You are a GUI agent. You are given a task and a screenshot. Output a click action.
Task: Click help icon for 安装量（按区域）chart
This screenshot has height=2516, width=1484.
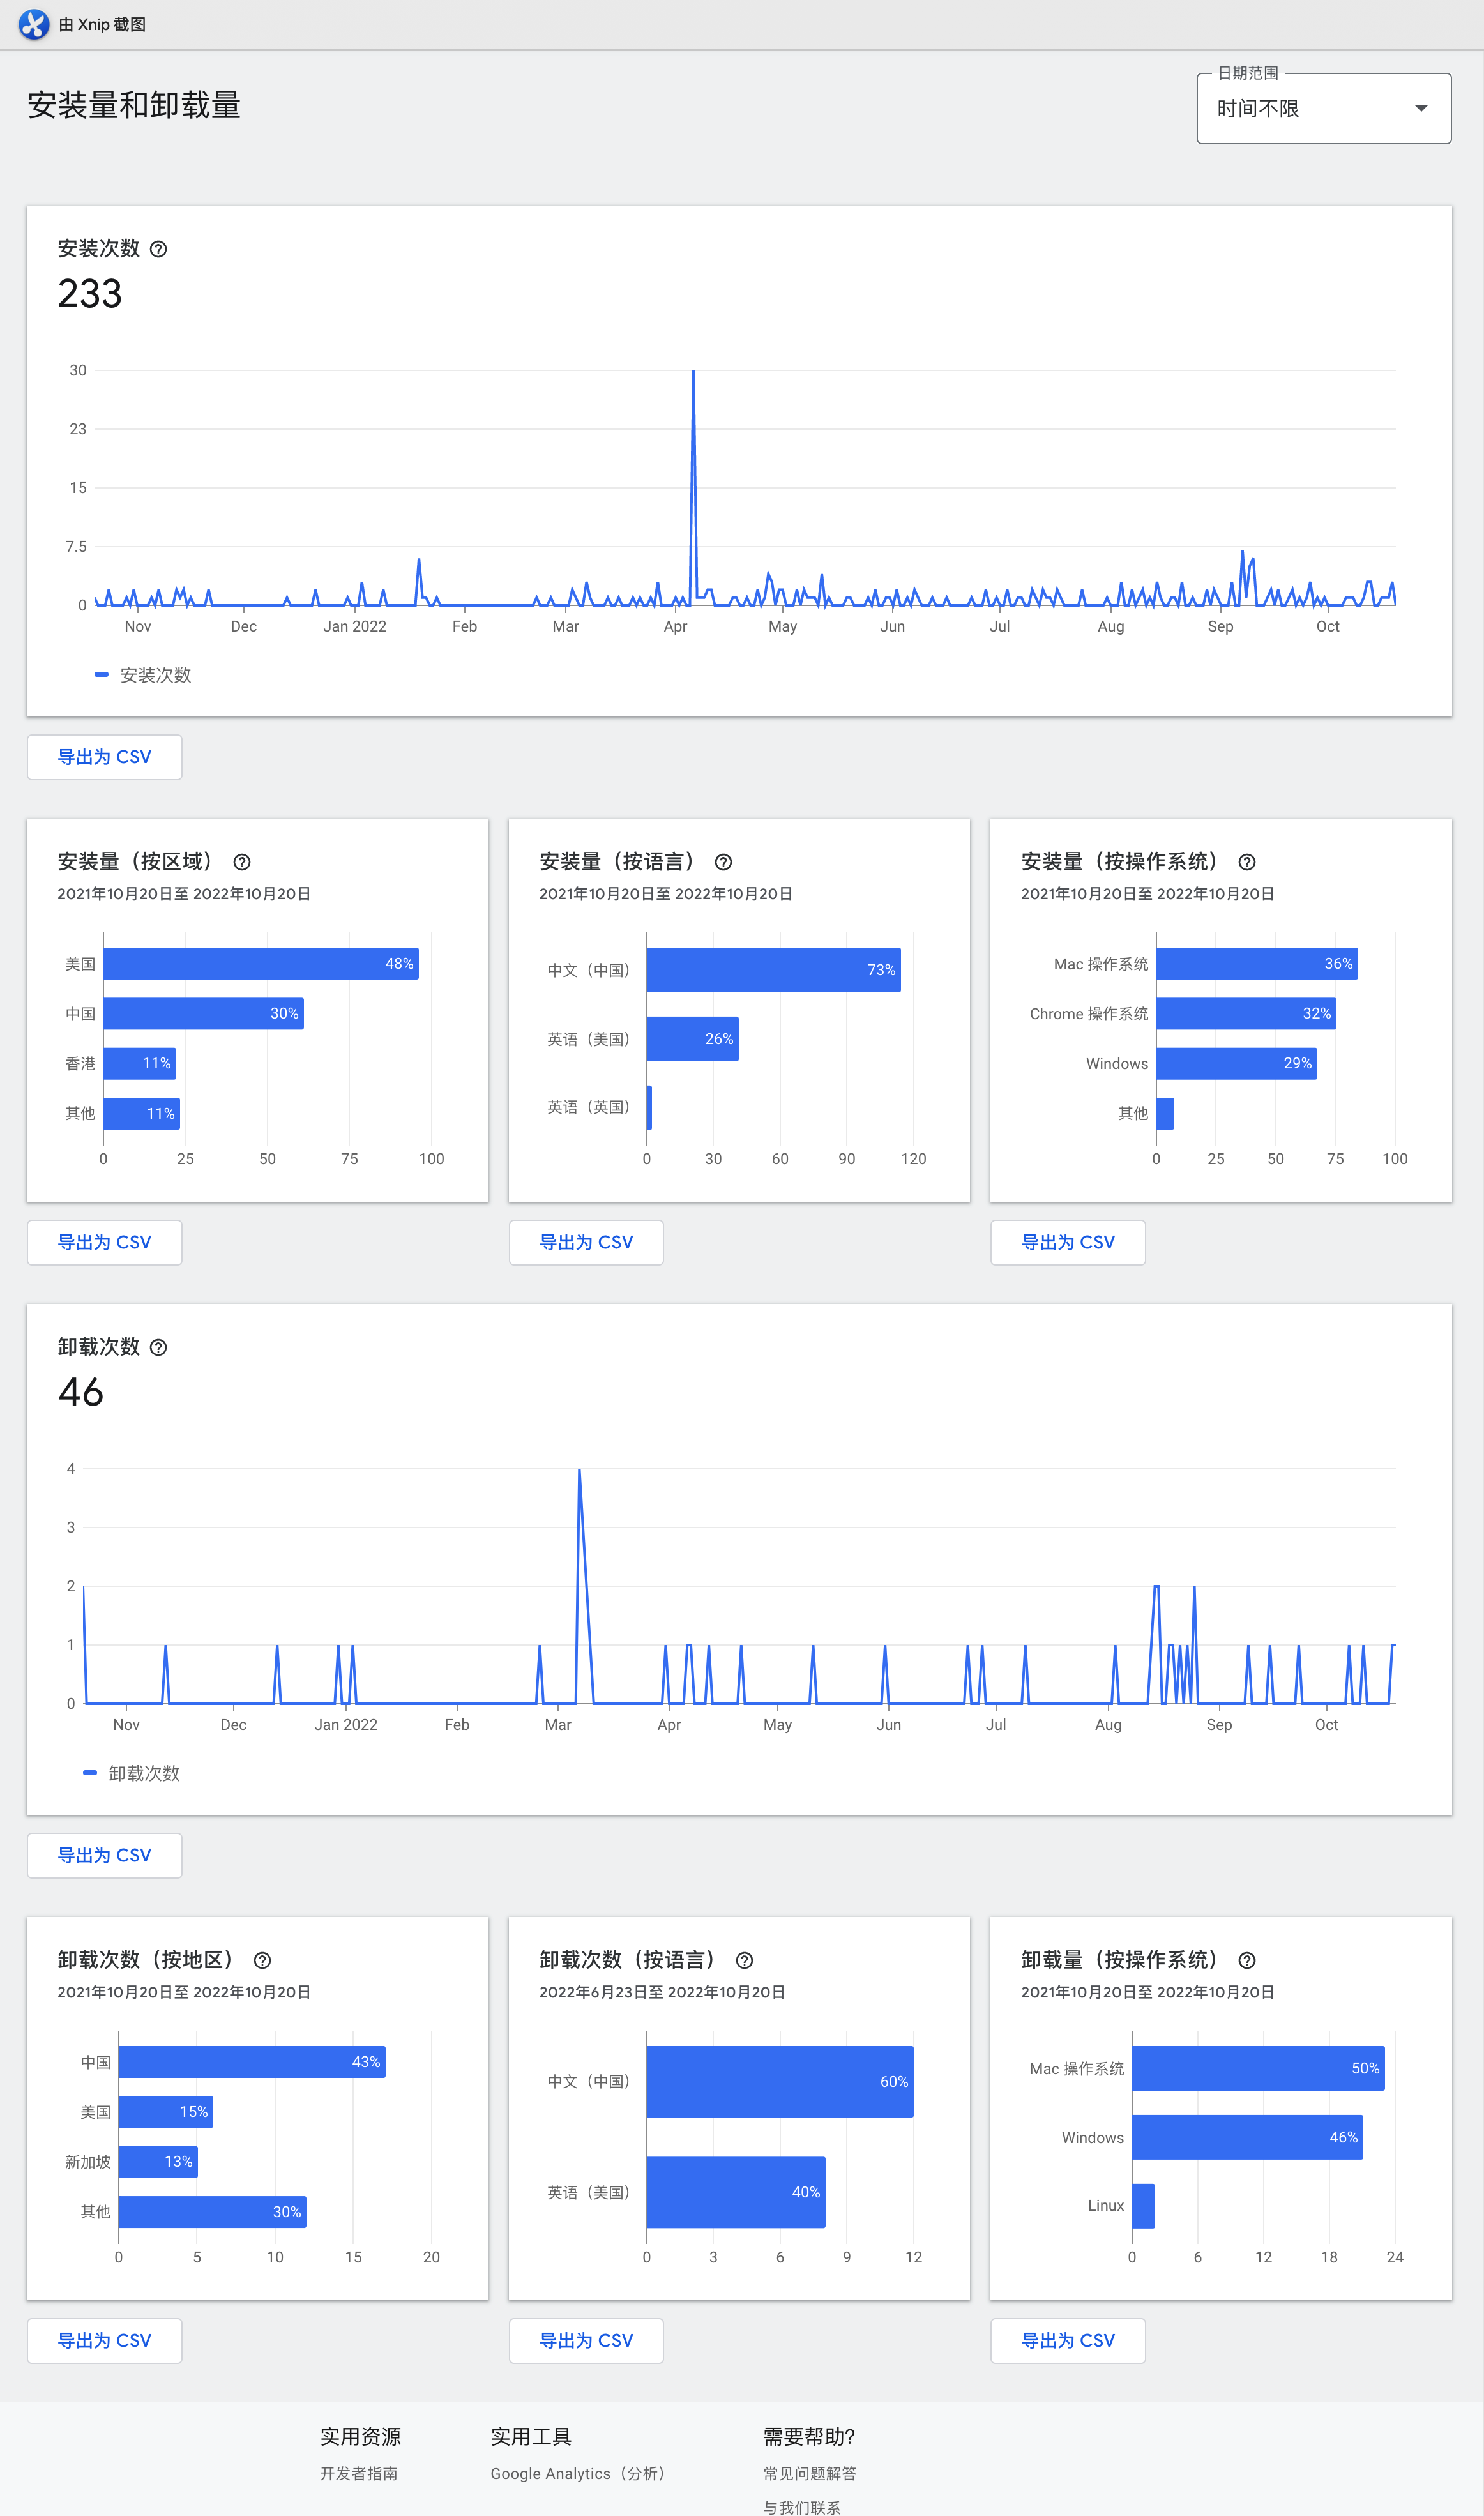pyautogui.click(x=243, y=861)
